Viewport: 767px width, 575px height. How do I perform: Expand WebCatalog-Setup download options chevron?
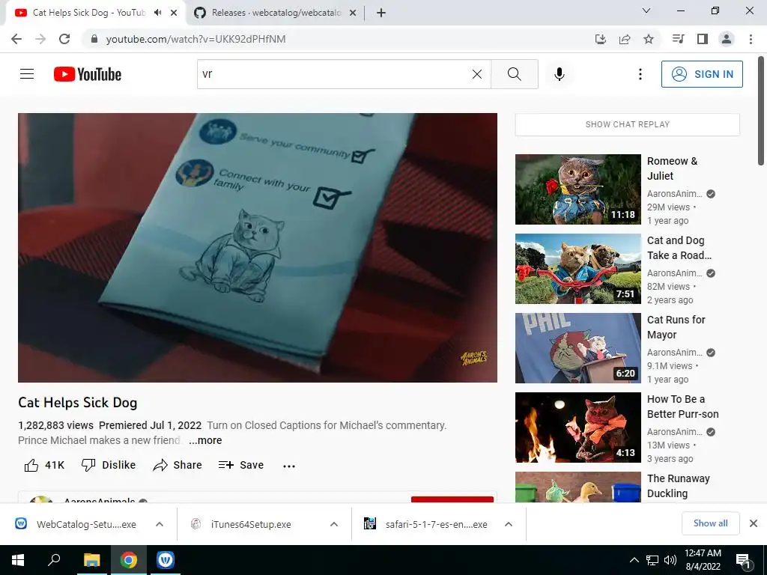tap(160, 524)
